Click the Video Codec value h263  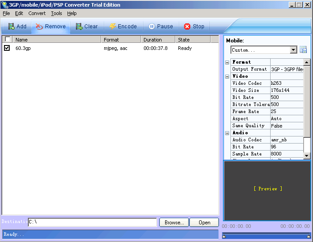287,83
